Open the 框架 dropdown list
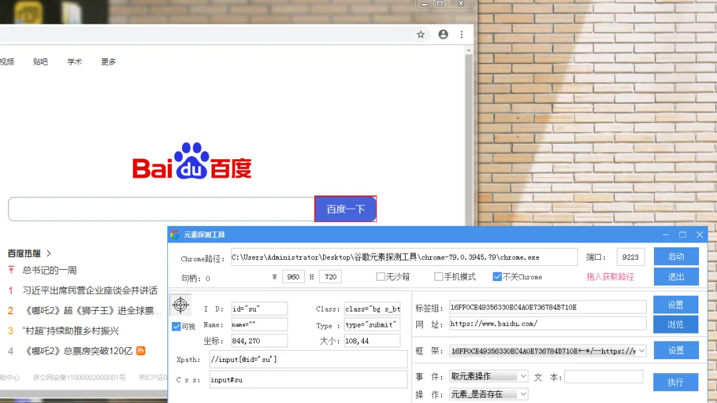717x403 pixels. click(641, 351)
